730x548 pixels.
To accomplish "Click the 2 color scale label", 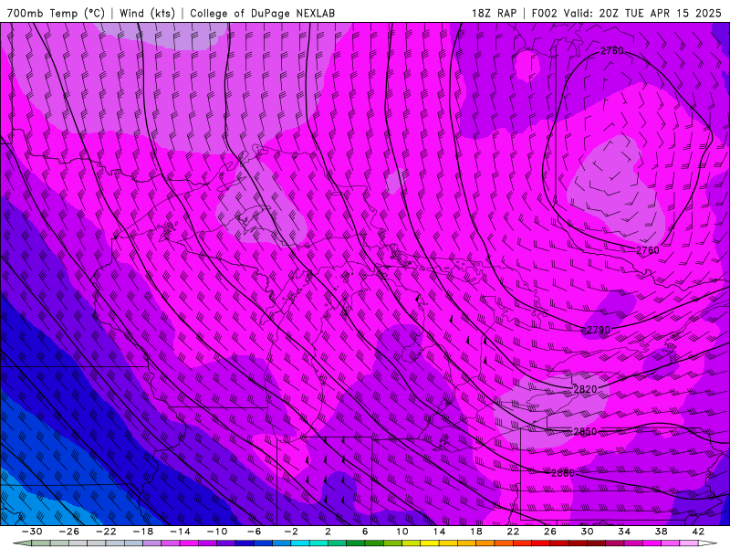I will tap(328, 532).
